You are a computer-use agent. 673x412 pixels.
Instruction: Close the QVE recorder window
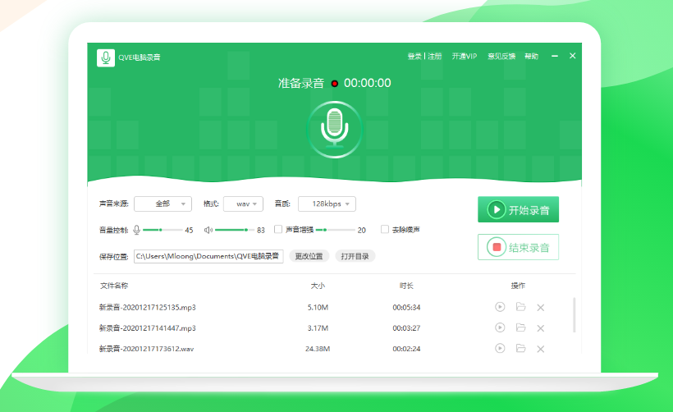coord(573,56)
